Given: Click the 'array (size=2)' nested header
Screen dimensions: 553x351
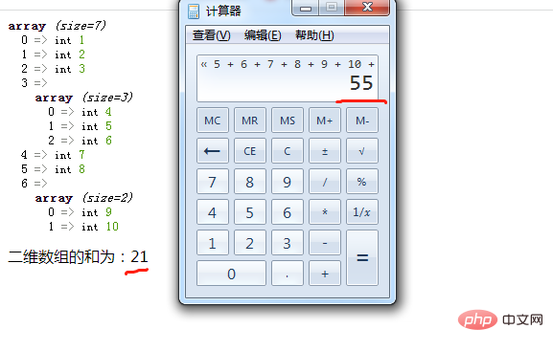Looking at the screenshot, I should (x=83, y=198).
